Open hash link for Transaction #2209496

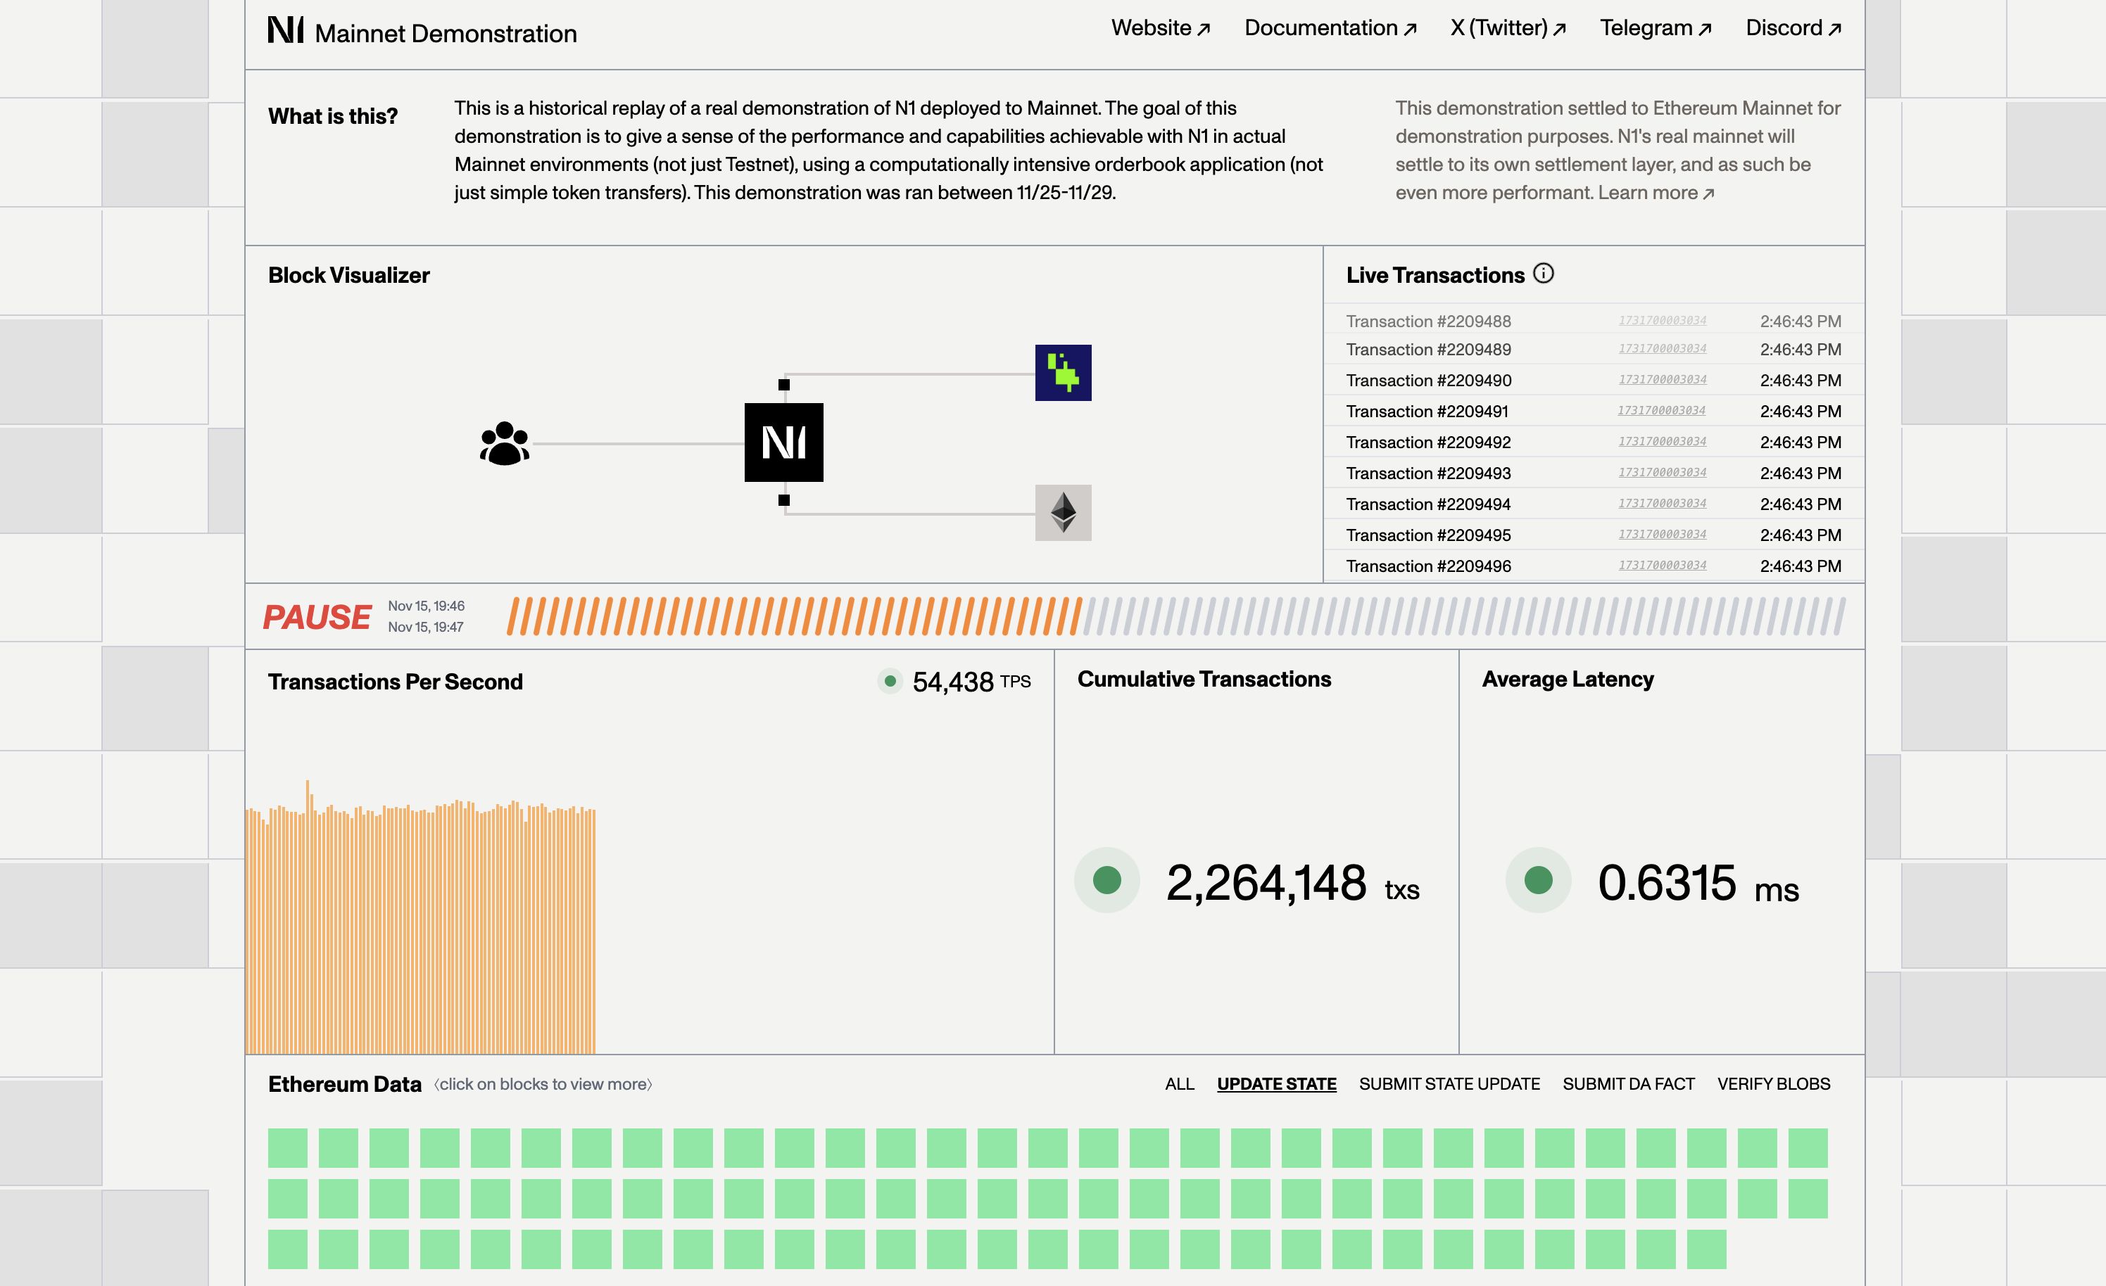tap(1663, 565)
